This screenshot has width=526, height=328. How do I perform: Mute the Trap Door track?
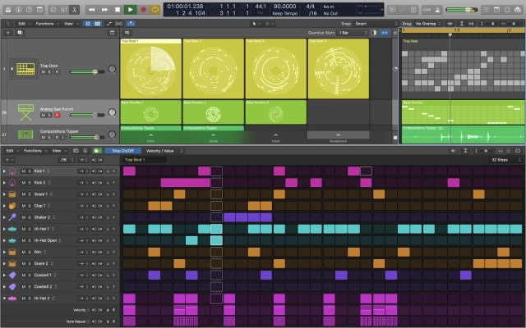pos(42,72)
